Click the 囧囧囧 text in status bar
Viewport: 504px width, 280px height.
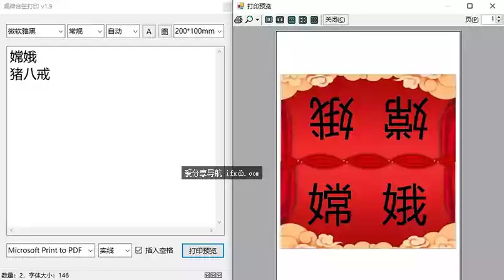pyautogui.click(x=213, y=275)
